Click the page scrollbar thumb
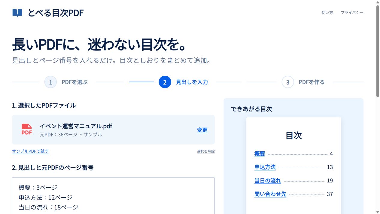The image size is (380, 214). [378, 51]
